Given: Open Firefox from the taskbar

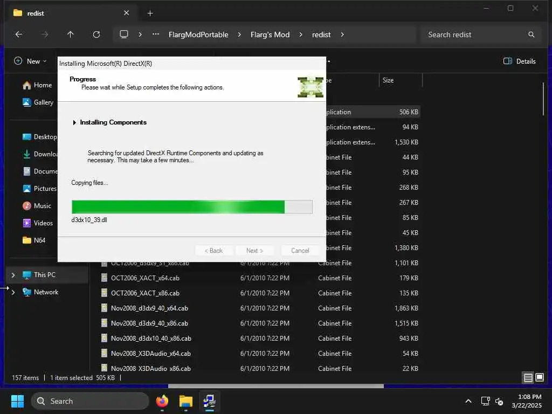Looking at the screenshot, I should point(162,401).
